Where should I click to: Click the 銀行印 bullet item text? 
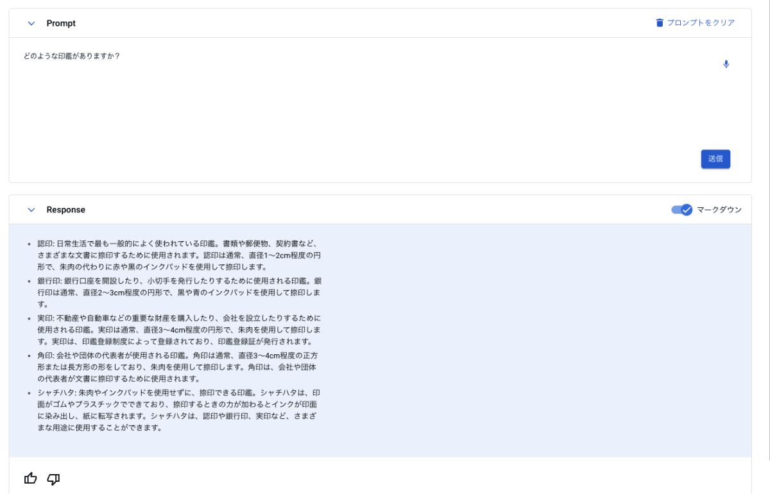180,293
